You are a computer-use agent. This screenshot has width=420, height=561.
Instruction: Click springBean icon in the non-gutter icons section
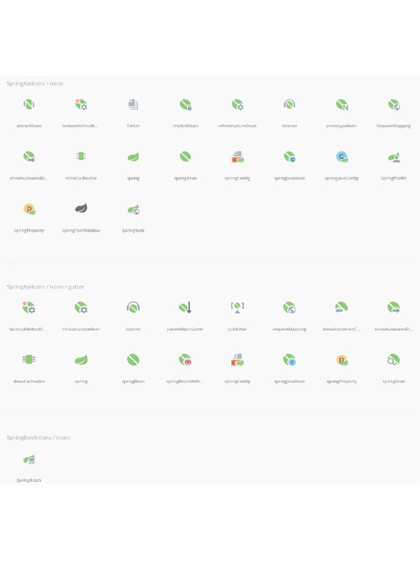click(x=185, y=157)
